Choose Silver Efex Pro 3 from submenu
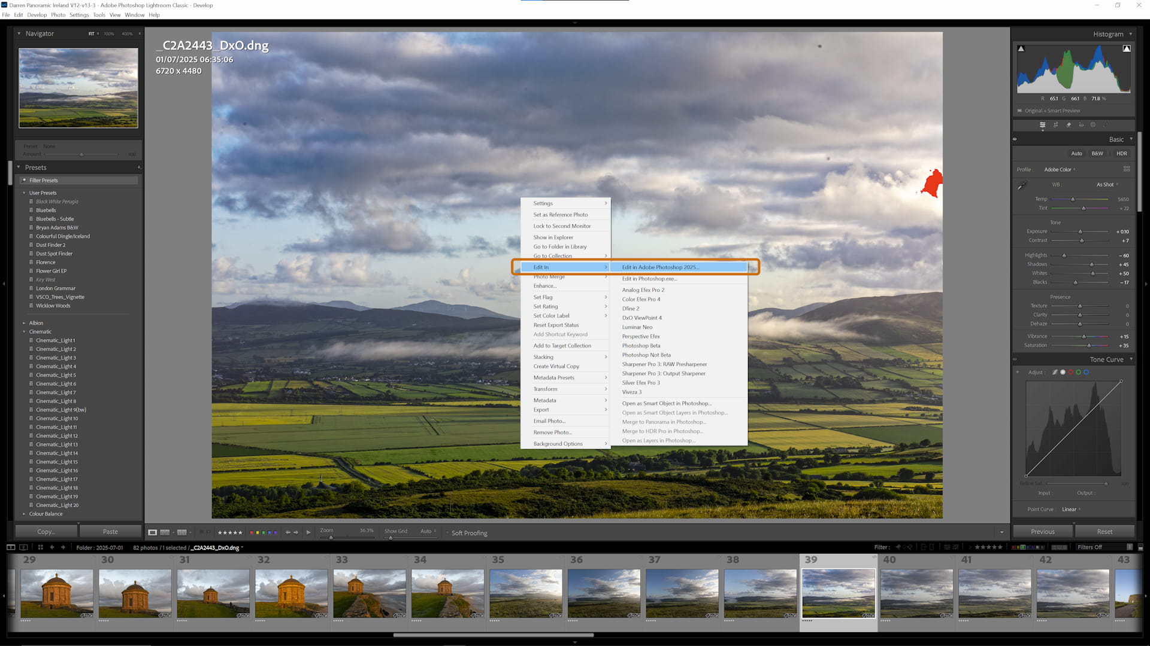The width and height of the screenshot is (1150, 646). [641, 383]
